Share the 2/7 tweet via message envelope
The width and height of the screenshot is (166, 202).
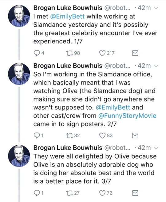point(135,135)
